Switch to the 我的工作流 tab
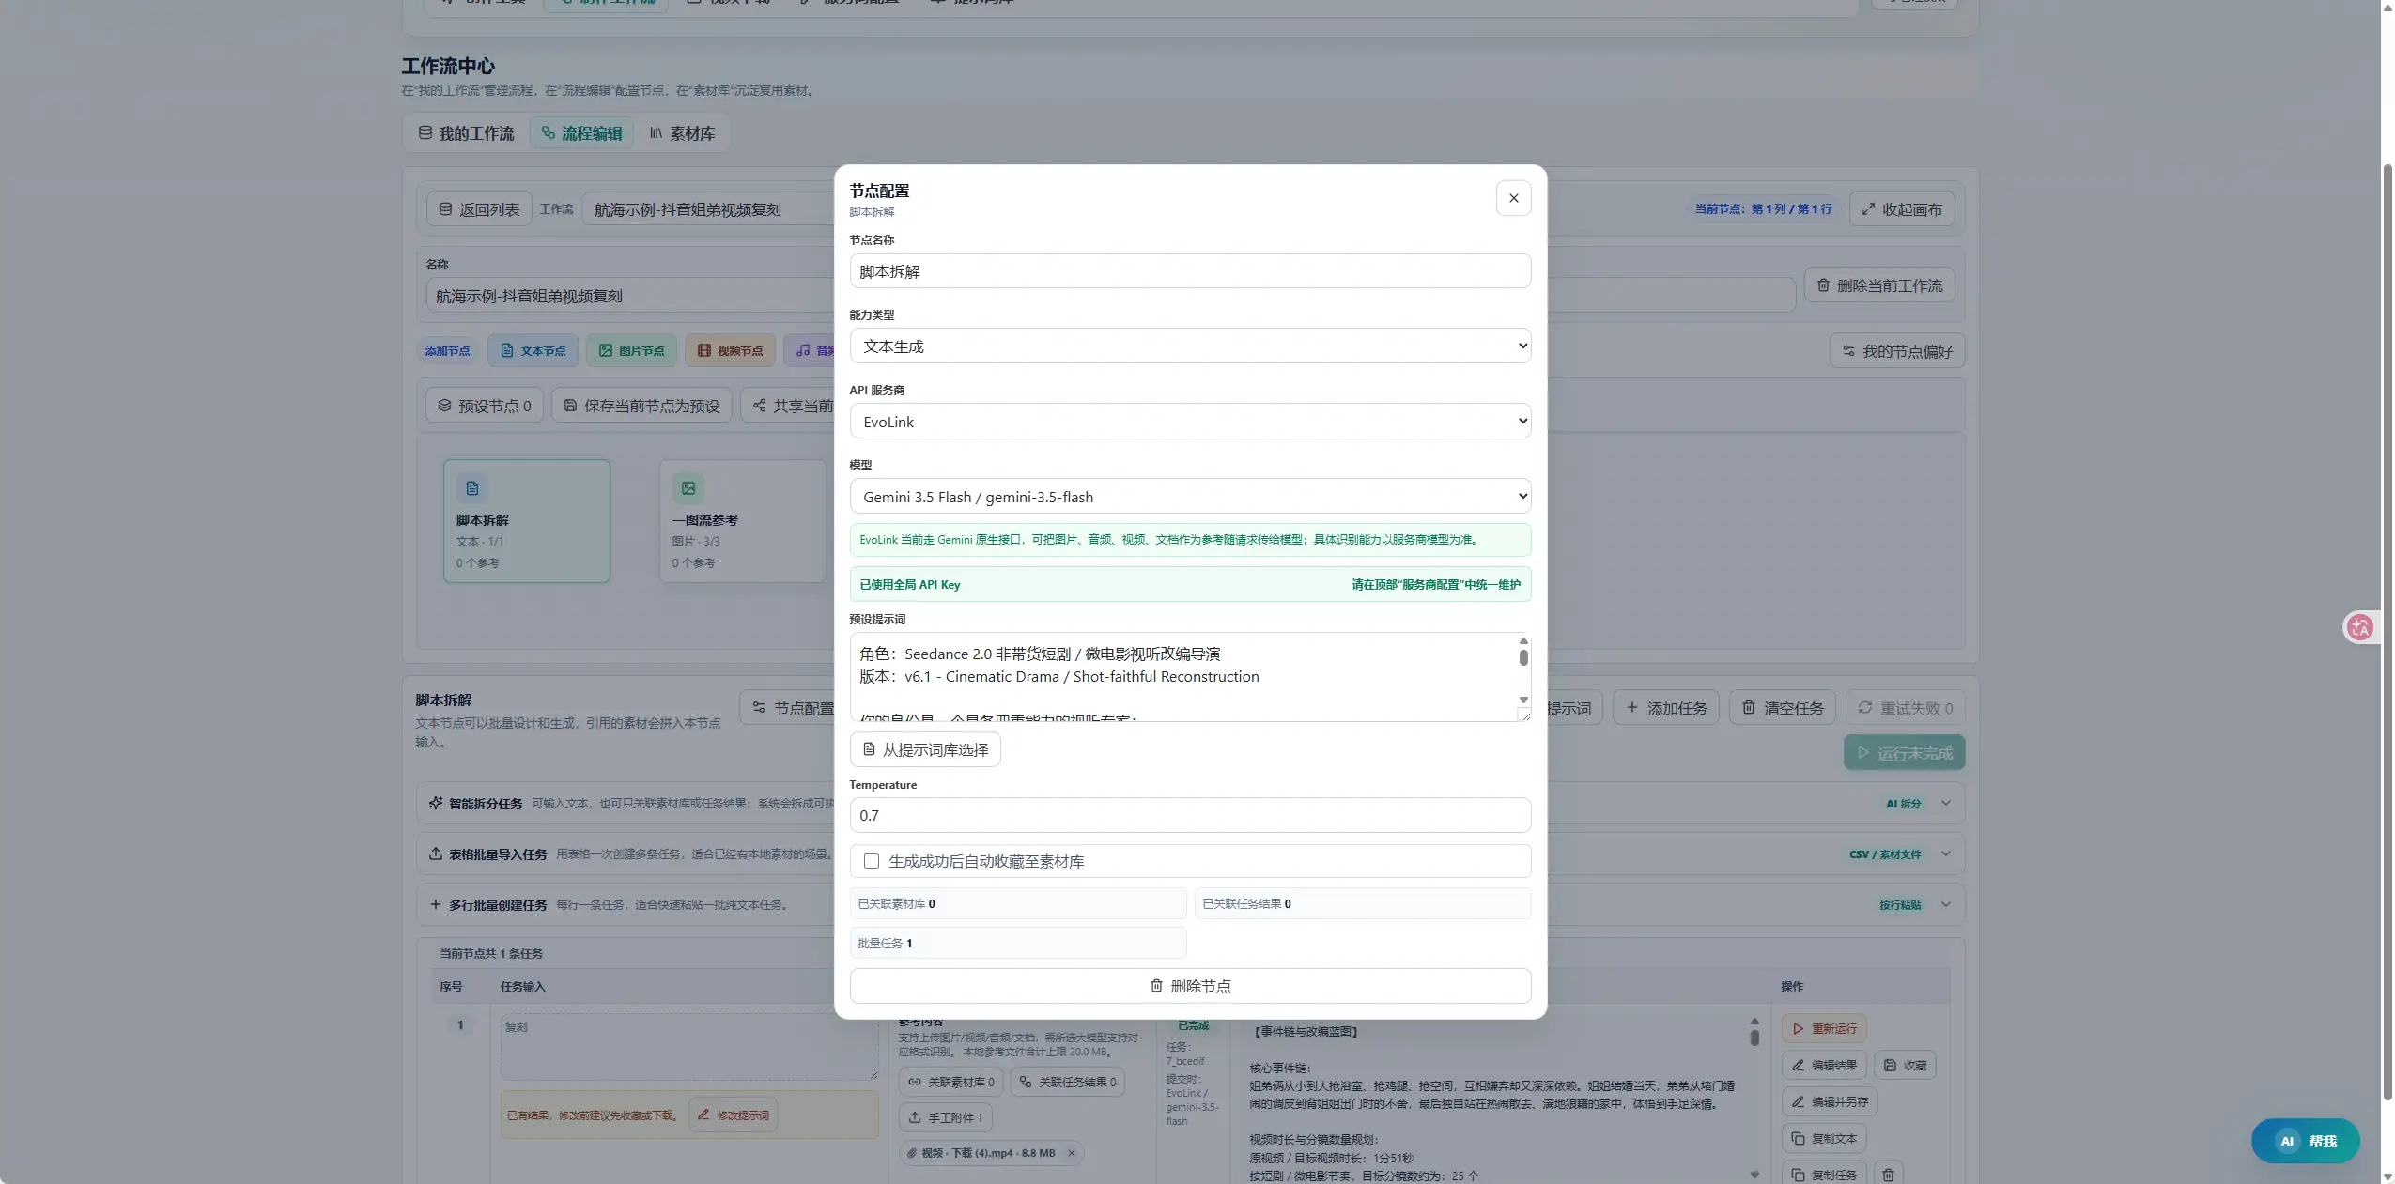The width and height of the screenshot is (2395, 1184). (466, 133)
